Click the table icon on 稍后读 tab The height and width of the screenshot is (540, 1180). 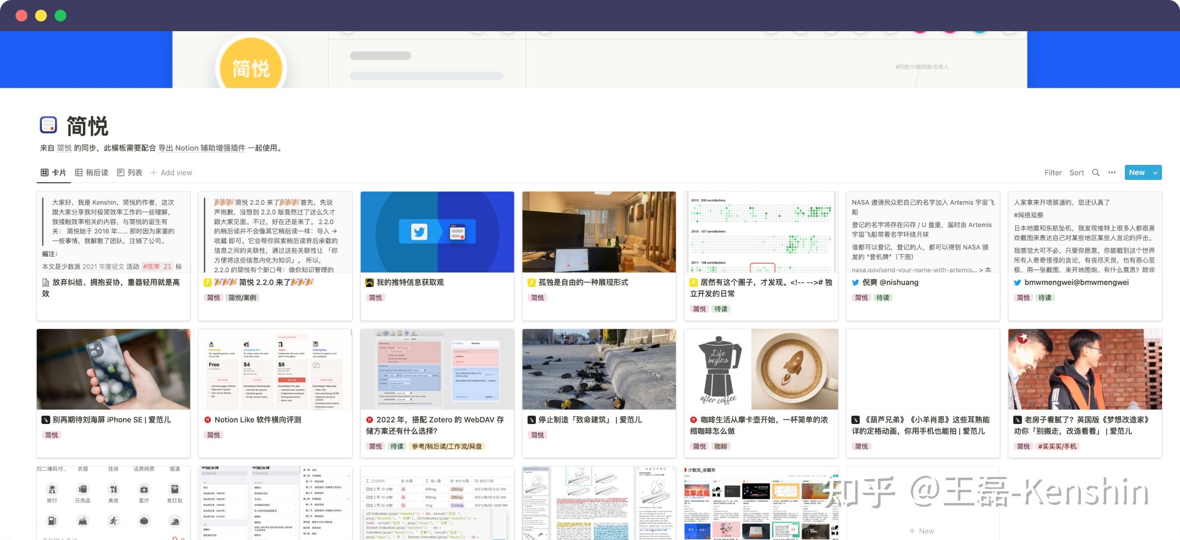tap(79, 173)
